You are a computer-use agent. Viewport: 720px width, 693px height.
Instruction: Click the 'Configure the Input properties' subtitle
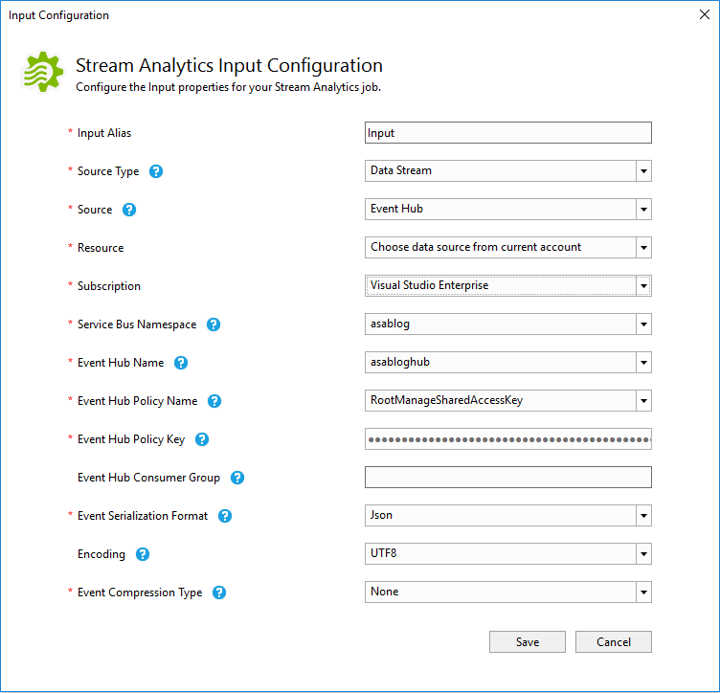tap(228, 87)
